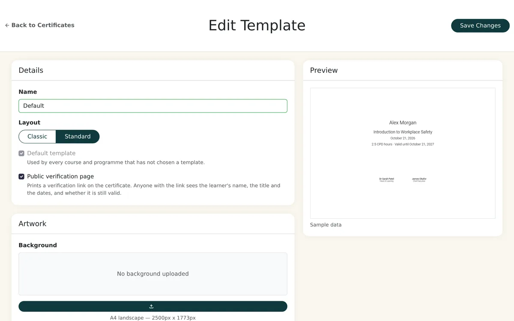
Task: Select the Classic layout option
Action: (37, 137)
